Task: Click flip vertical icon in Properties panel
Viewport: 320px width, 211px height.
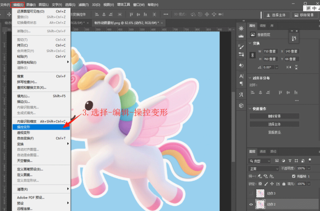Action: (296, 67)
